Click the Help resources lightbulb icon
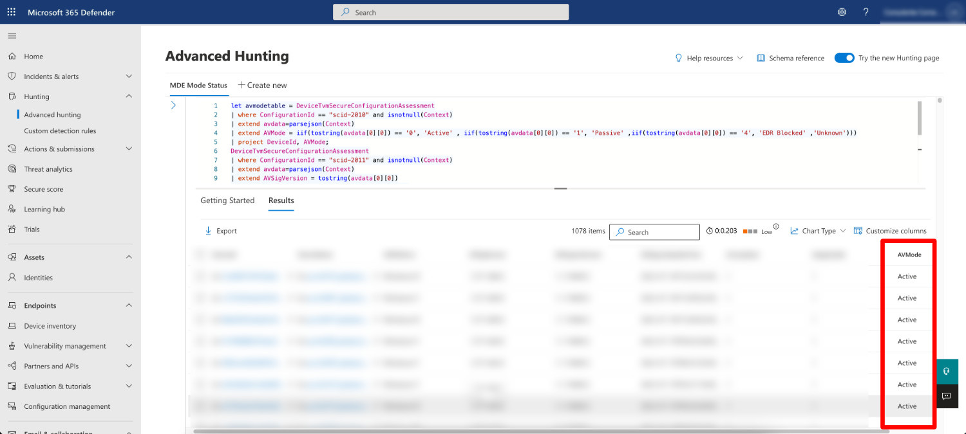Viewport: 966px width, 434px height. [x=678, y=58]
